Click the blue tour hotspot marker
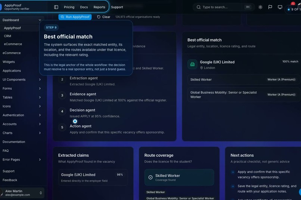 [x=75, y=121]
